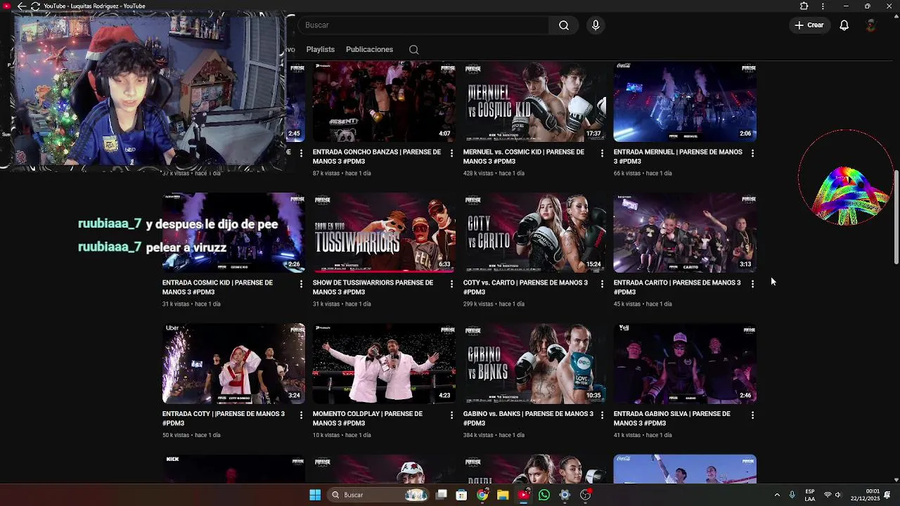
Task: Open Mernuel vs Cosmic Kid thumbnail
Action: [534, 102]
